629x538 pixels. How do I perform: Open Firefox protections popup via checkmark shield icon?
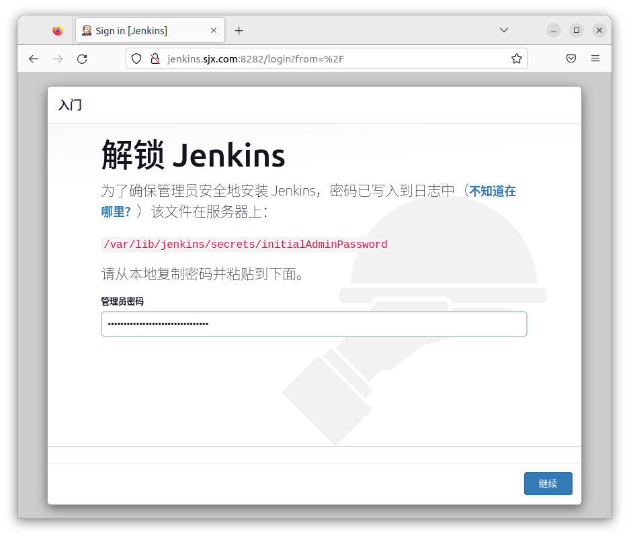(x=571, y=58)
